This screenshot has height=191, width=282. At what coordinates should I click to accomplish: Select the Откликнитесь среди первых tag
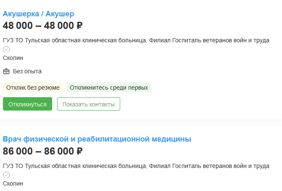point(109,88)
